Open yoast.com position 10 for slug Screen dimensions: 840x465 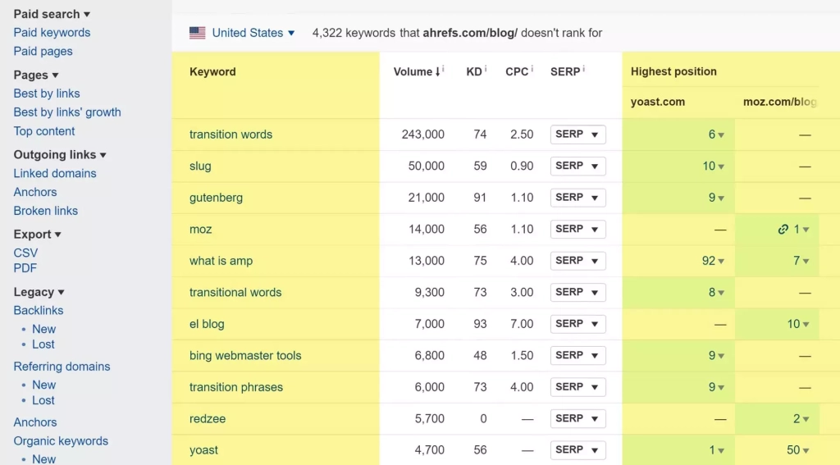click(714, 166)
